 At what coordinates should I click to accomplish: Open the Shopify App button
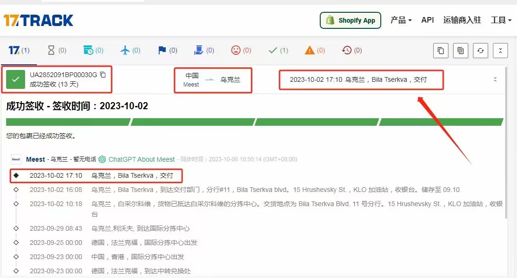tap(350, 20)
